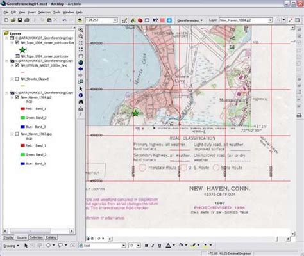Open the font color A dropdown
This screenshot has height=256, width=304.
click(174, 246)
